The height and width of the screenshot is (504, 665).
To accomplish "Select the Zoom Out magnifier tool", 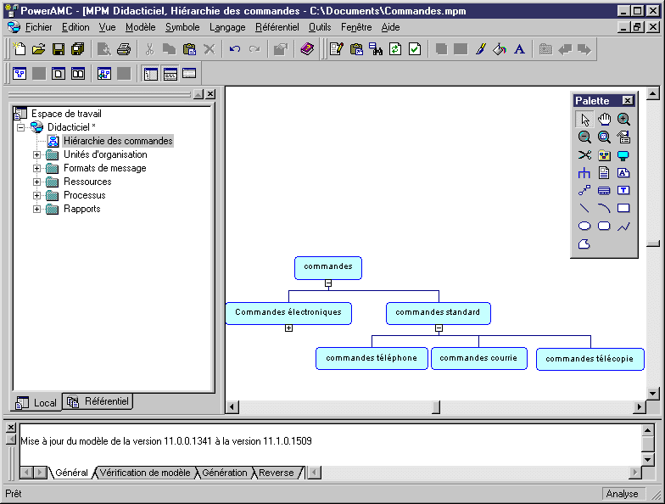I will [584, 137].
